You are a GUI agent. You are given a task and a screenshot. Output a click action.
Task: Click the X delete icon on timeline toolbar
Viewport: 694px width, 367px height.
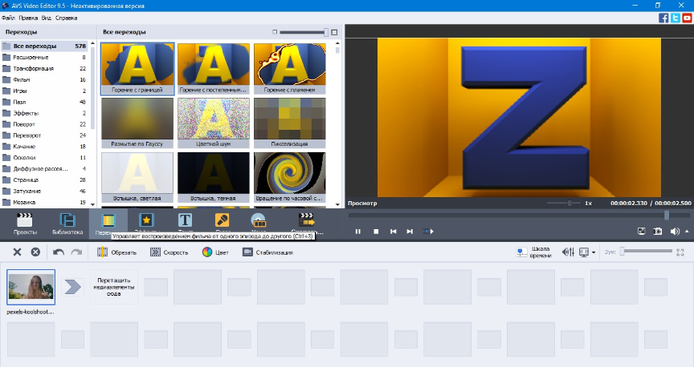pyautogui.click(x=17, y=252)
